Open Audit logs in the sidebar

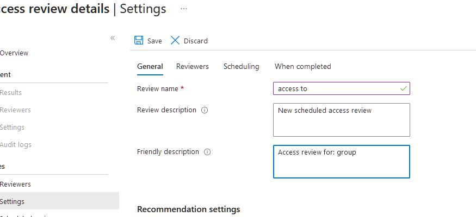(x=15, y=145)
